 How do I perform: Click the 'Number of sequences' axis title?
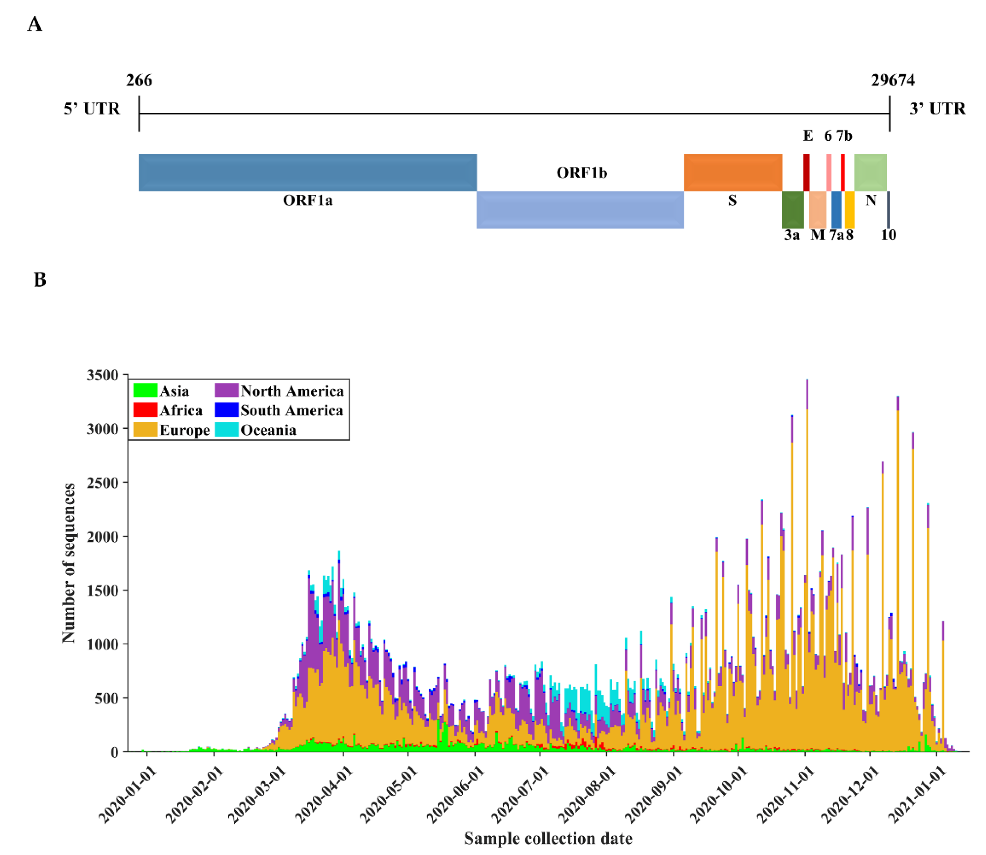[x=69, y=563]
